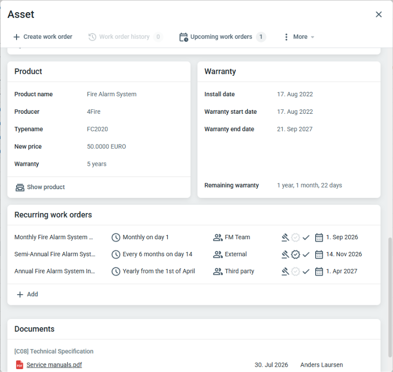Click the [C08] Technical Specification heading
The image size is (393, 372).
coord(54,352)
